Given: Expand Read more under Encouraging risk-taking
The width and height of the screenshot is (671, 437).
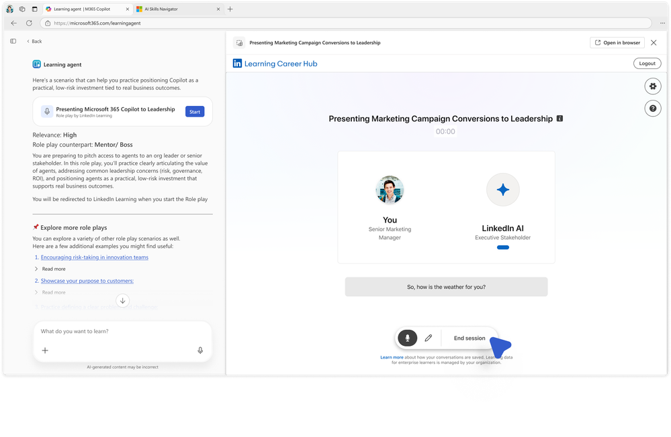Looking at the screenshot, I should coord(50,269).
